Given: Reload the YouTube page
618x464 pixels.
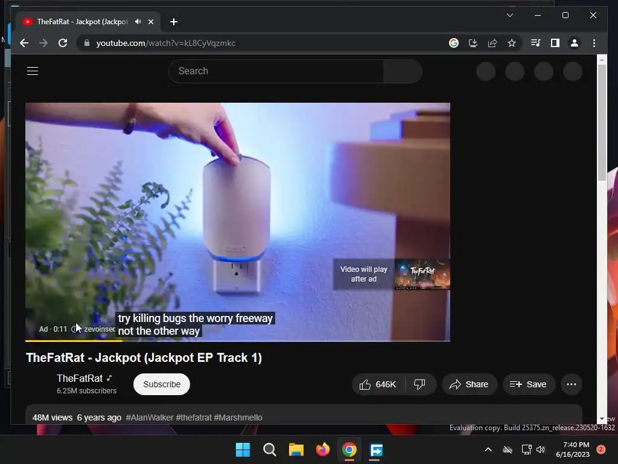Looking at the screenshot, I should click(x=63, y=43).
